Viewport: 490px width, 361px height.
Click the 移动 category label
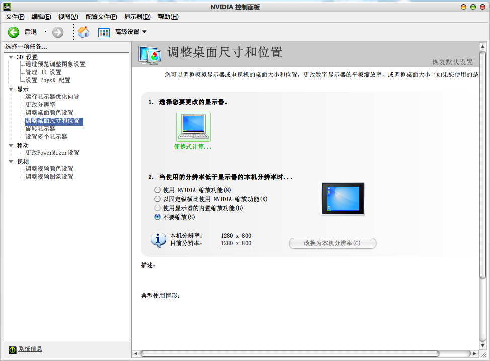(23, 145)
